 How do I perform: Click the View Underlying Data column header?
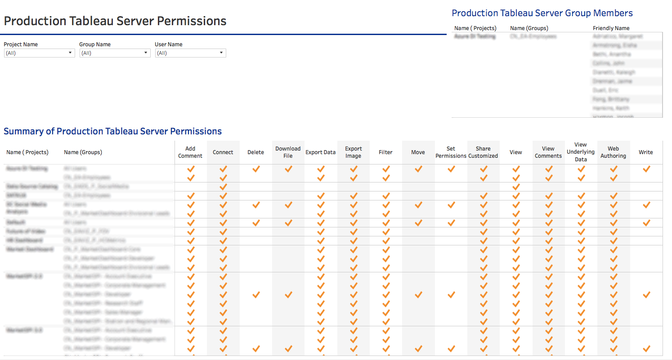[x=581, y=152]
